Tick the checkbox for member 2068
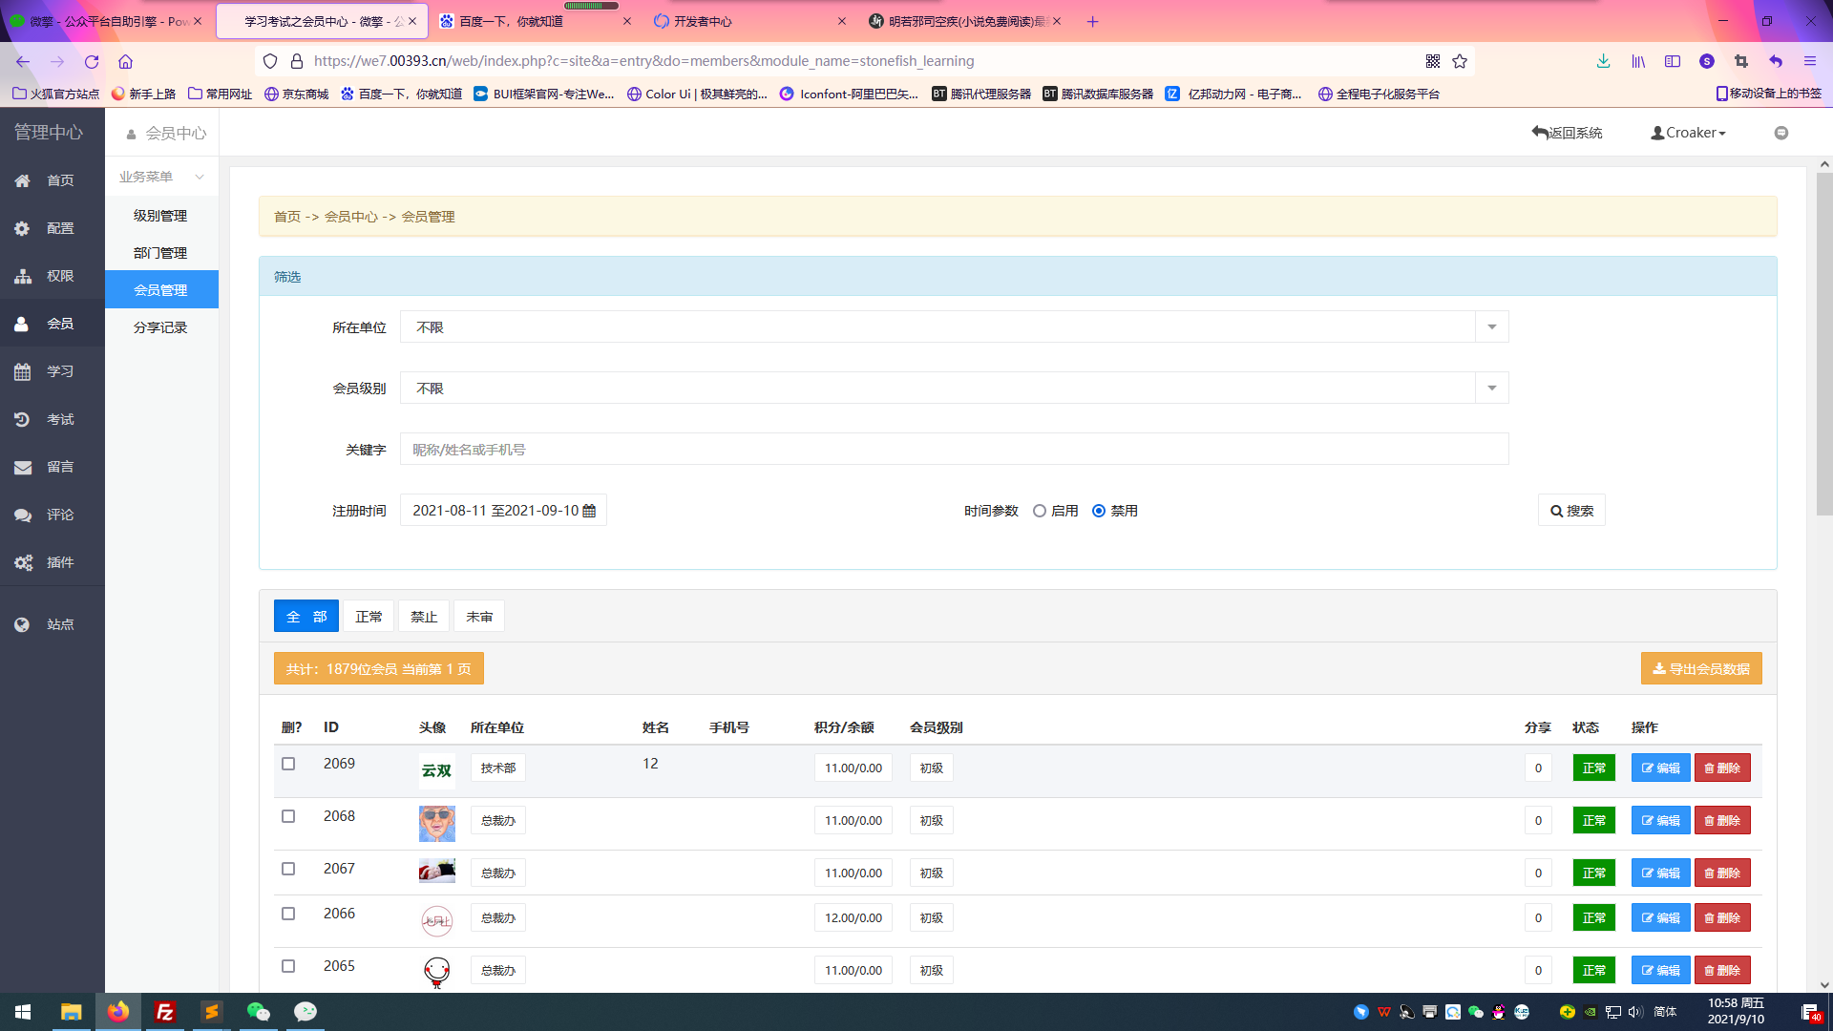 coord(288,816)
